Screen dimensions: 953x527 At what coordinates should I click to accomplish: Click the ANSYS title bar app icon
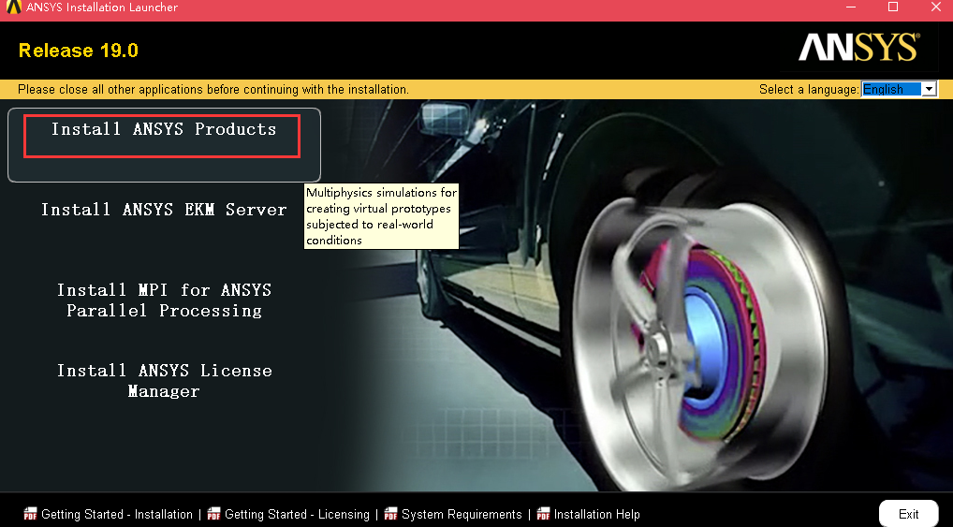13,7
